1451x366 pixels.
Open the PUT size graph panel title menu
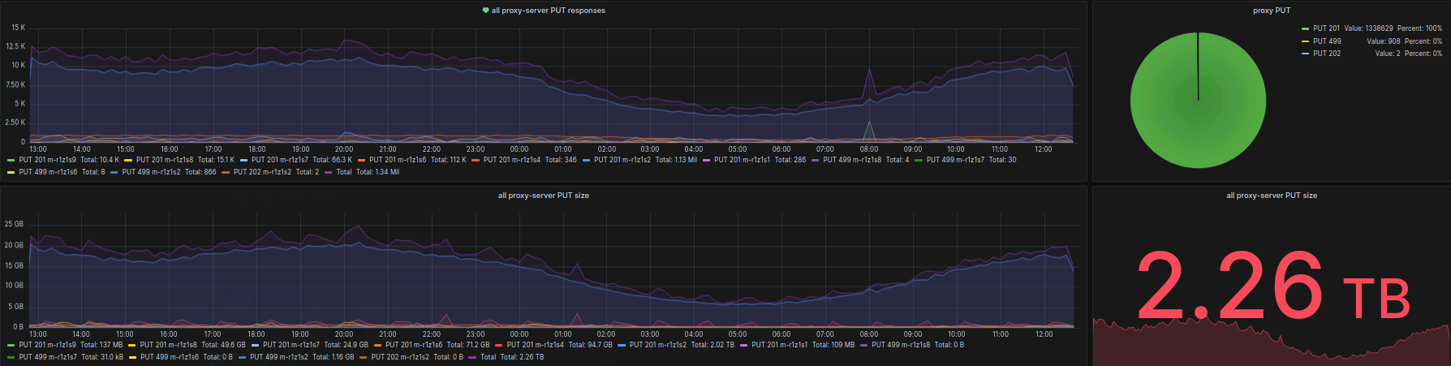click(543, 196)
